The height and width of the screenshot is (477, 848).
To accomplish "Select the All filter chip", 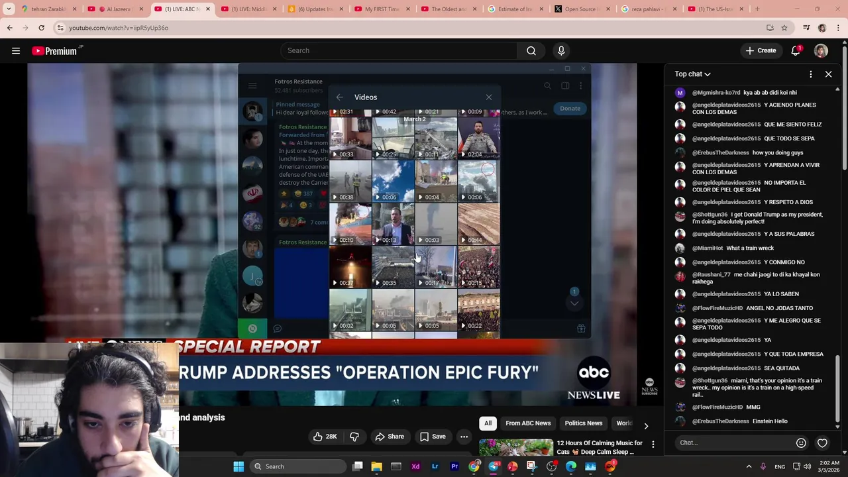I will tap(488, 423).
